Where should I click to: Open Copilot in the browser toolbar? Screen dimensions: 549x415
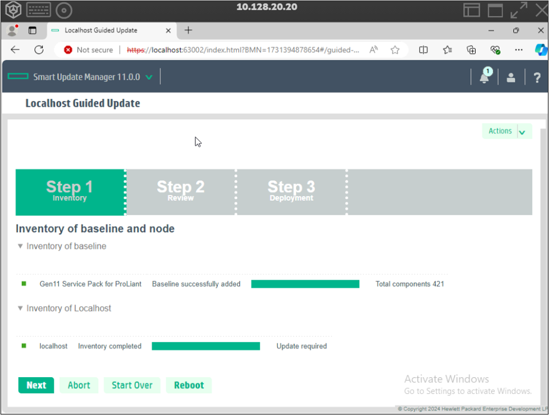[541, 50]
